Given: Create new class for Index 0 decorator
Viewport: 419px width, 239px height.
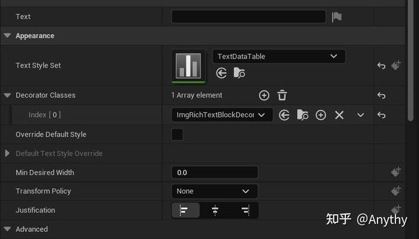Looking at the screenshot, I should pyautogui.click(x=321, y=115).
